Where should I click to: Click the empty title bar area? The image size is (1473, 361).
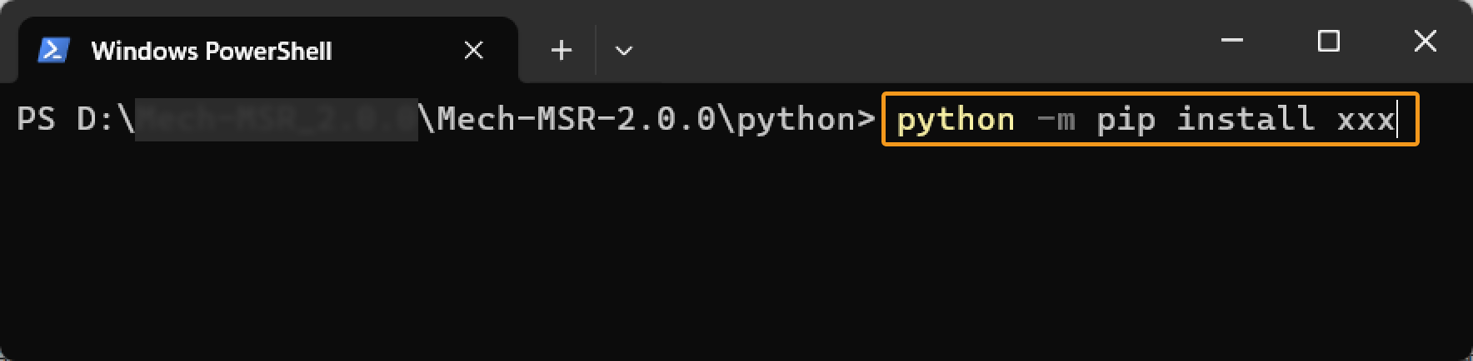pos(916,42)
